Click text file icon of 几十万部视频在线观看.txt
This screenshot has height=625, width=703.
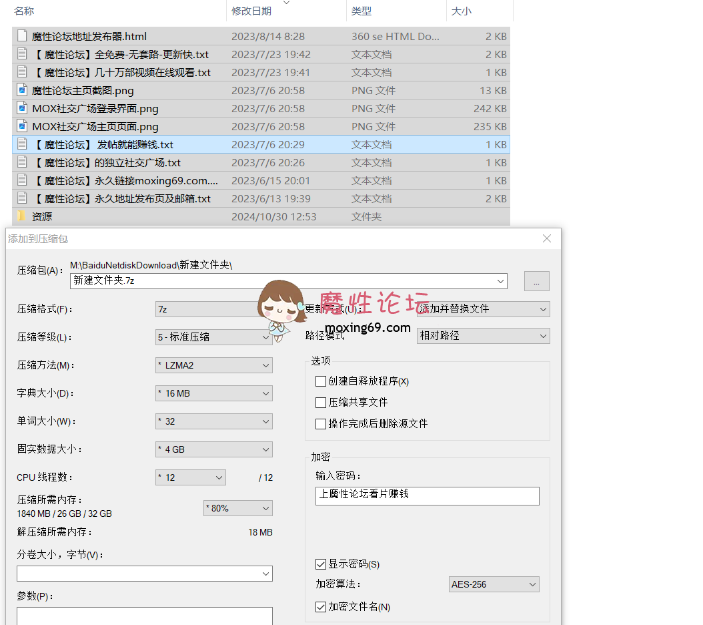[x=21, y=72]
